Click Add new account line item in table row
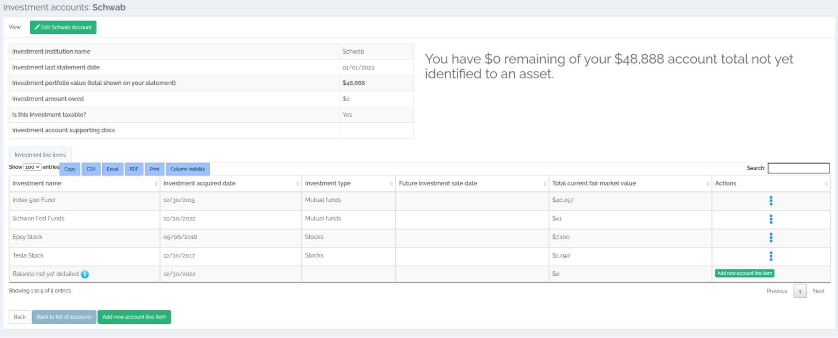Screen dimensions: 838x338 (x=745, y=273)
